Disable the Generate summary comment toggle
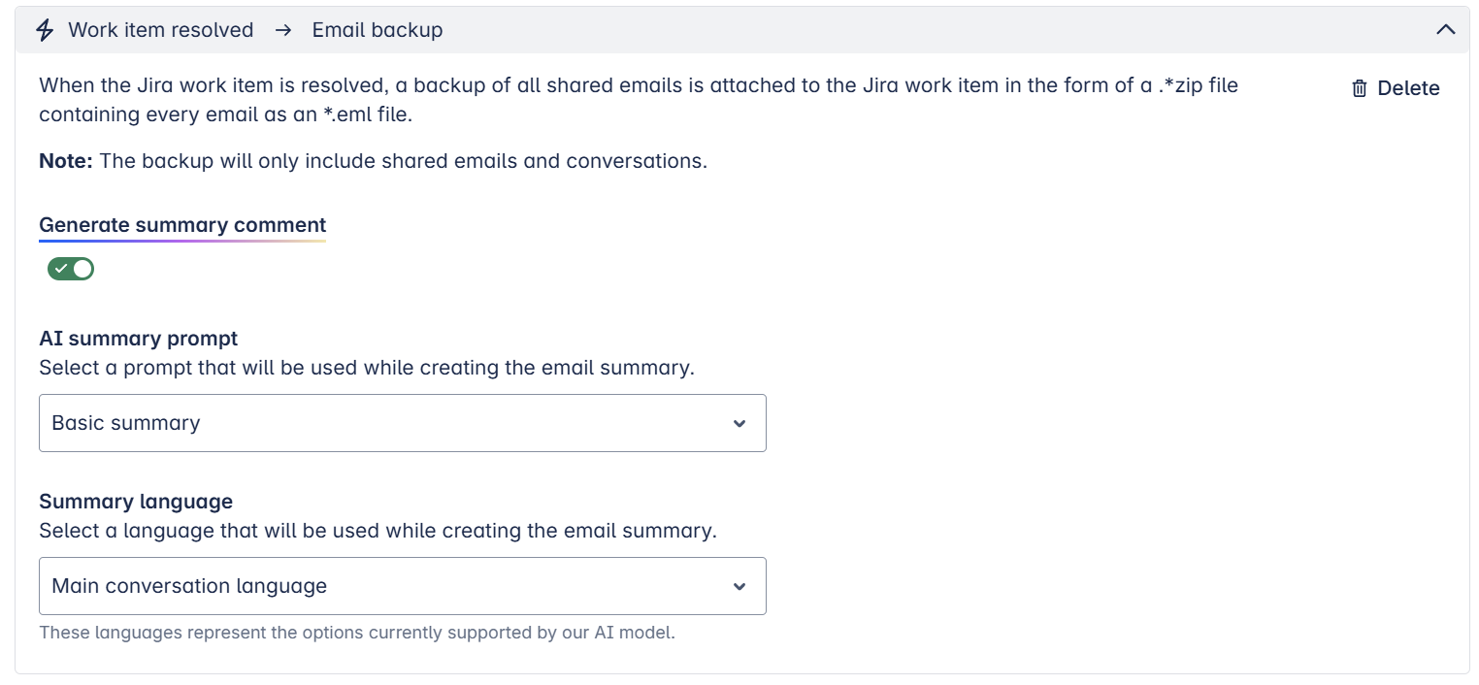 pos(71,269)
